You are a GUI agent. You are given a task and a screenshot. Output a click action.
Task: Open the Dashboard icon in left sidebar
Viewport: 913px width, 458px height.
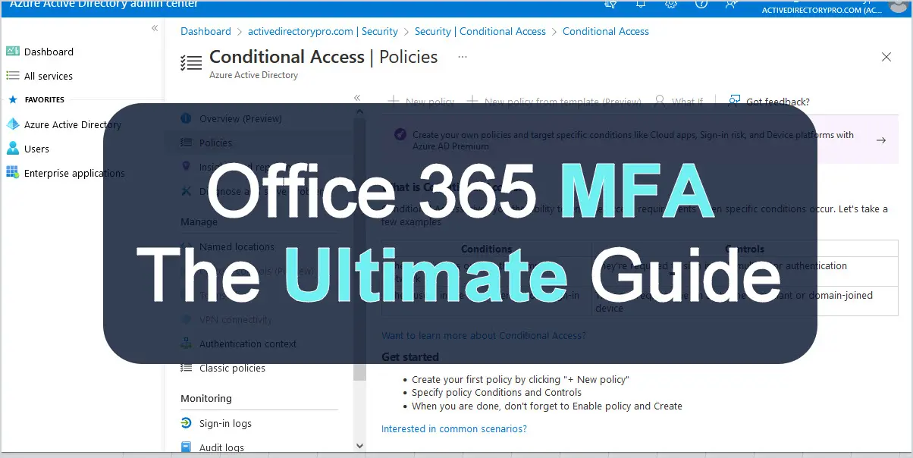(12, 52)
